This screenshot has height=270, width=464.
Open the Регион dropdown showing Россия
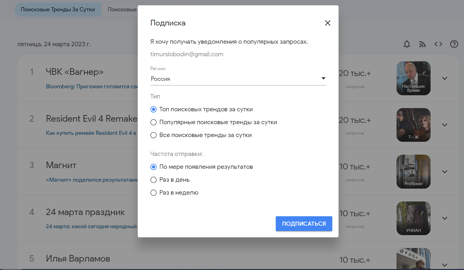pyautogui.click(x=238, y=79)
